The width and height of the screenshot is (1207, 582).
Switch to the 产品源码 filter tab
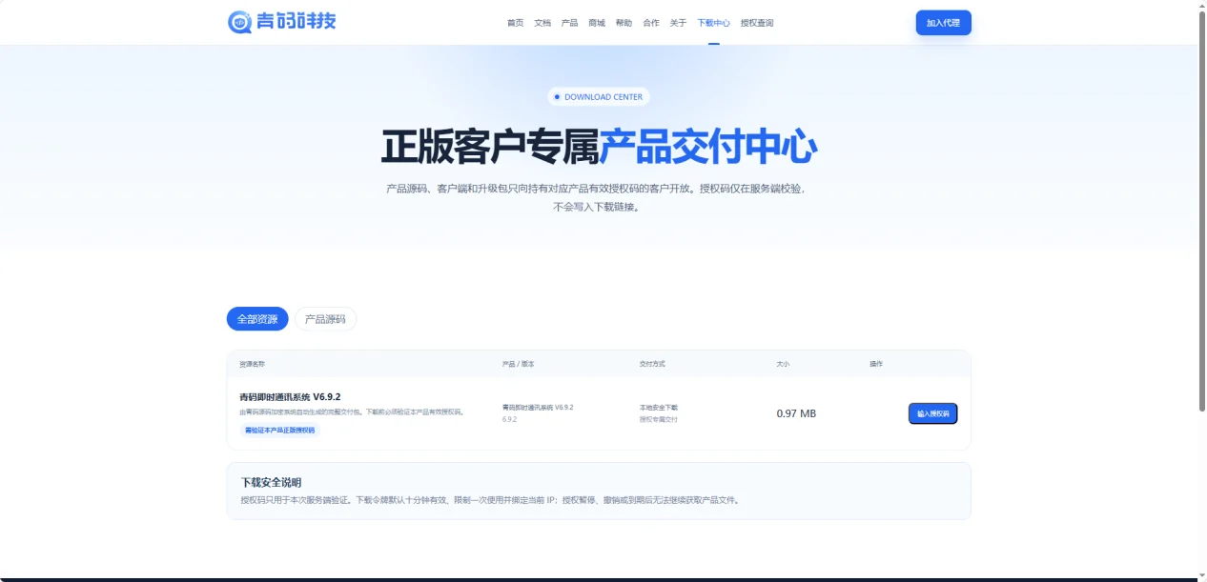pos(325,319)
